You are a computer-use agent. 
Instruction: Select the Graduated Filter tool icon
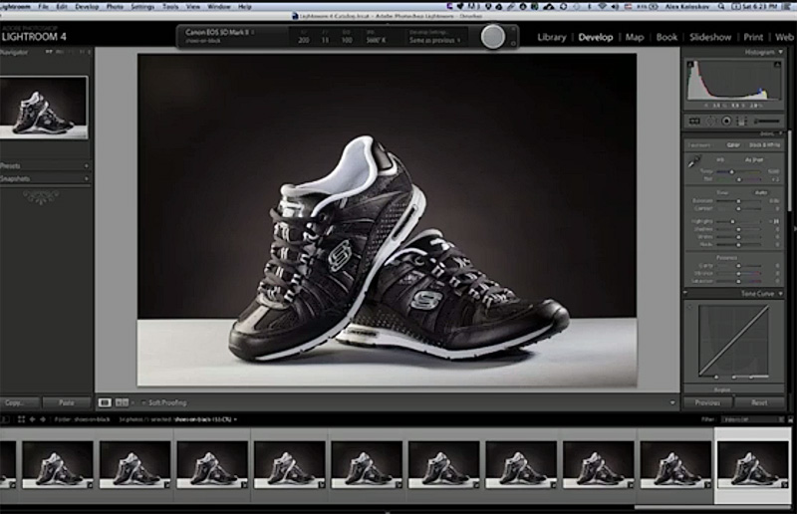coord(741,121)
